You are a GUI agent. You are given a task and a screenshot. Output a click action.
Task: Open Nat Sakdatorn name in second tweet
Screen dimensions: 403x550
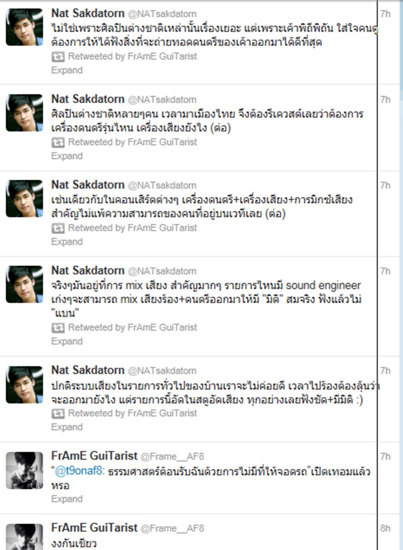pos(88,99)
